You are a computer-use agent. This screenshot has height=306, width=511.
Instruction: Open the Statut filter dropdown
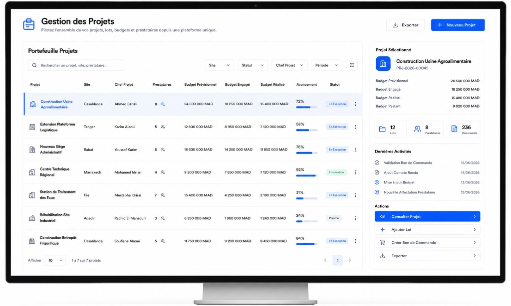253,65
